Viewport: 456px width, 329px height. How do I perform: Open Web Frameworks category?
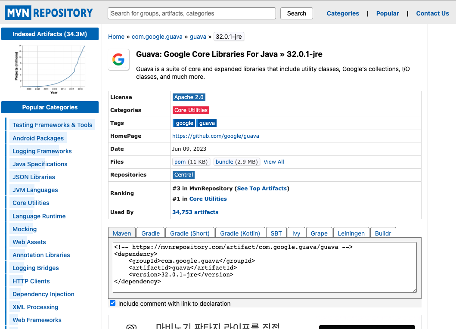pyautogui.click(x=37, y=320)
